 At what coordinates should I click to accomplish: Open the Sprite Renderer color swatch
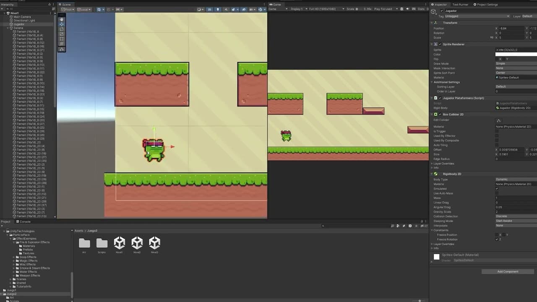click(516, 55)
